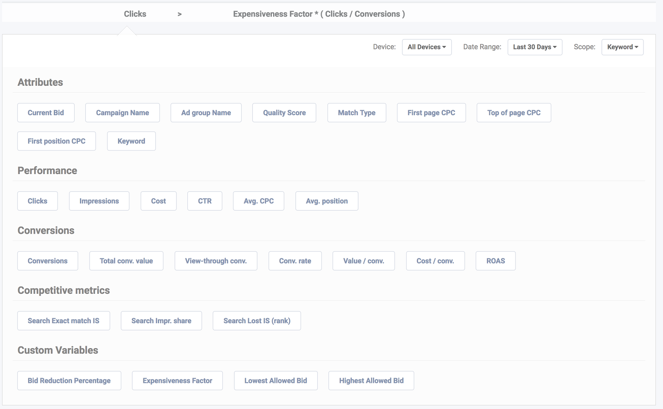Select Lowest Allowed Bid variable

tap(276, 381)
